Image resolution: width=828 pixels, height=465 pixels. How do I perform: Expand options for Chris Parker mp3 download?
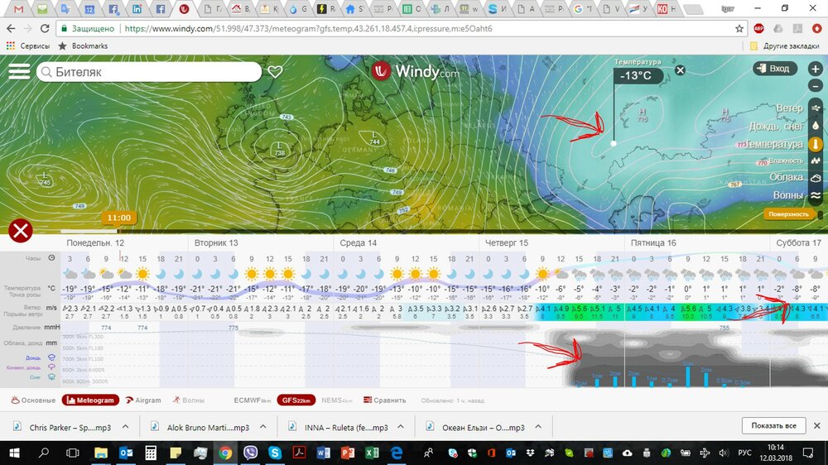(x=125, y=427)
